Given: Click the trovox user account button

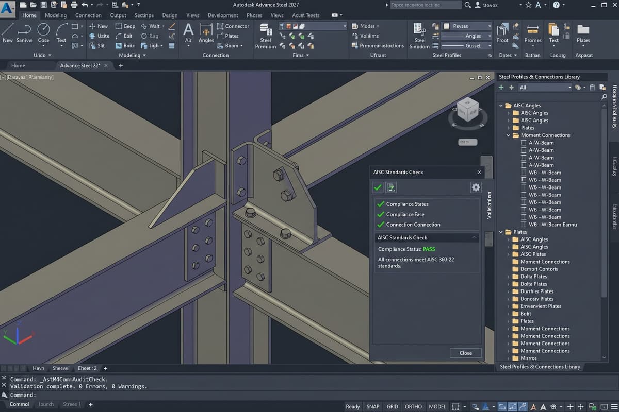Looking at the screenshot, I should (487, 5).
